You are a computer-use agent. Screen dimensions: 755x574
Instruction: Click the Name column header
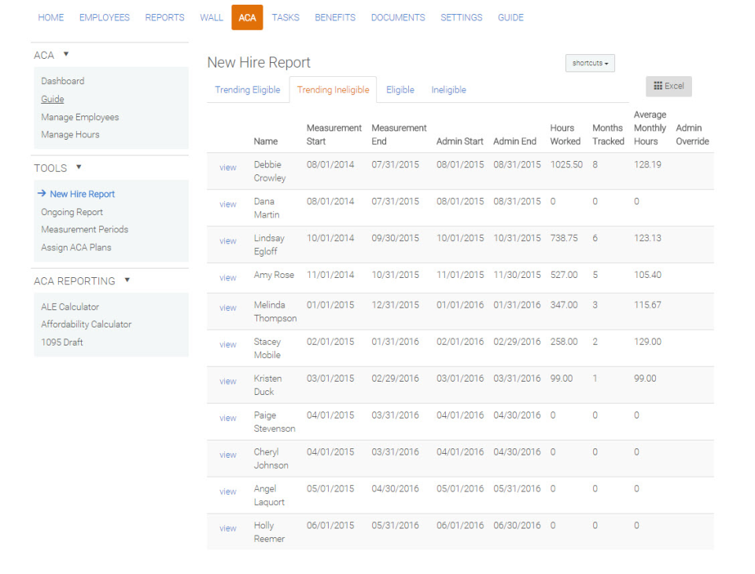click(266, 141)
